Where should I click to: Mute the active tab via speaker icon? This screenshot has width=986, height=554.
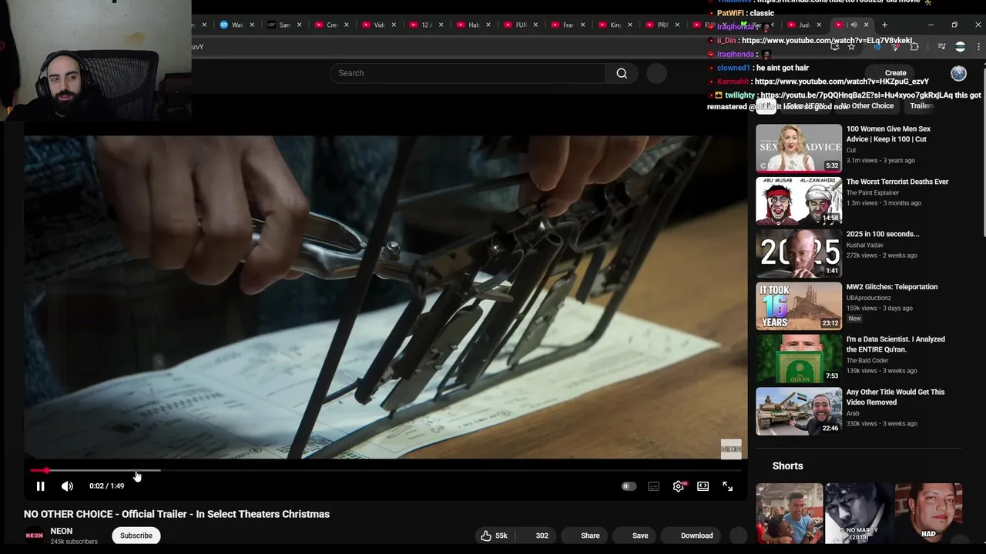pyautogui.click(x=854, y=25)
